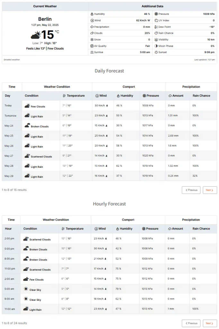The height and width of the screenshot is (329, 219).
Task: Click the Light Rain icon at 11:00 am
Action: click(26, 309)
